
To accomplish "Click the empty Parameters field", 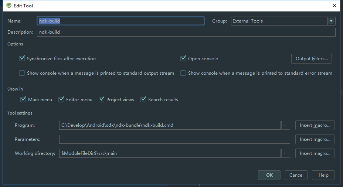I will pyautogui.click(x=174, y=139).
